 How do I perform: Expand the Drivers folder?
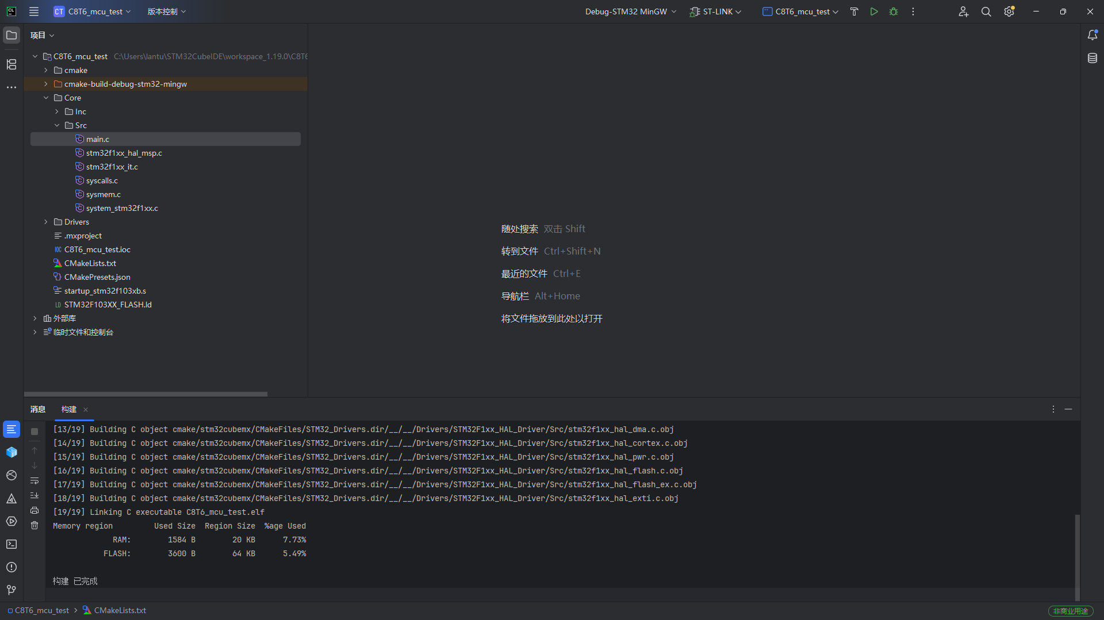pos(45,222)
